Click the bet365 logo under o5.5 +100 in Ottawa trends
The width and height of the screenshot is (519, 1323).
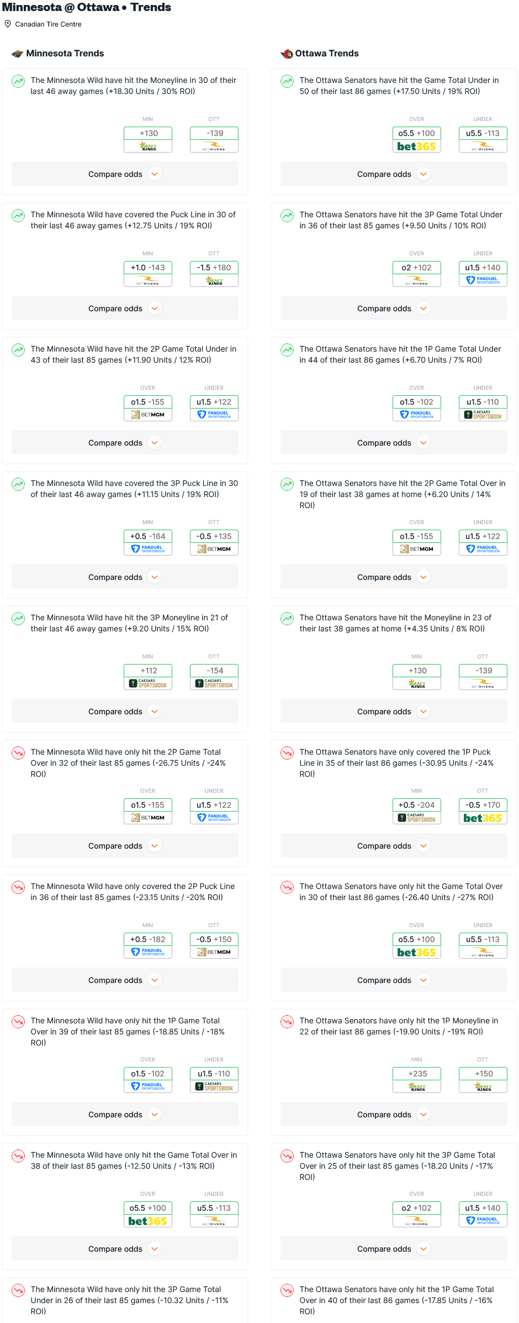click(417, 147)
